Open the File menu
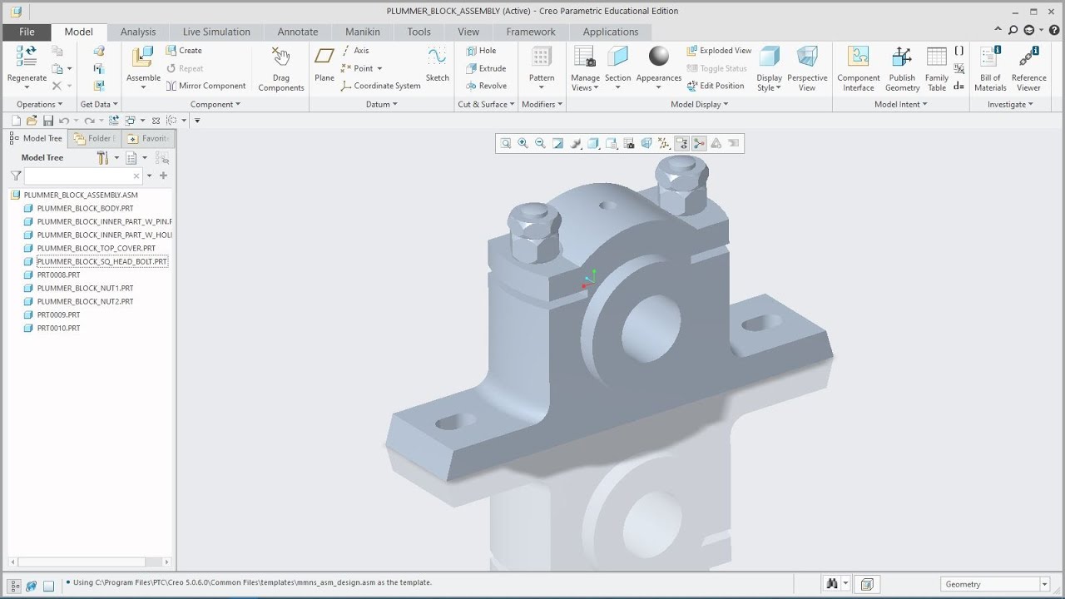The width and height of the screenshot is (1065, 599). [x=27, y=32]
